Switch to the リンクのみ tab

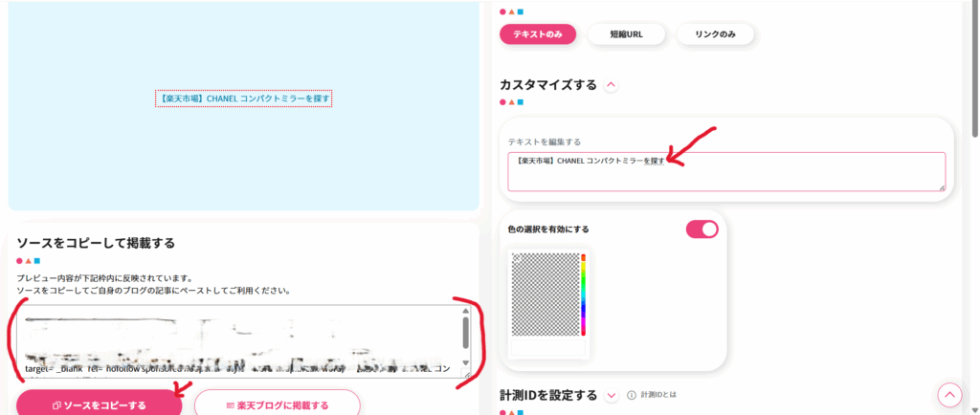tap(715, 34)
